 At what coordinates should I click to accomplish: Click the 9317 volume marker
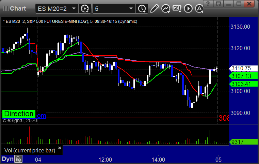243,142
